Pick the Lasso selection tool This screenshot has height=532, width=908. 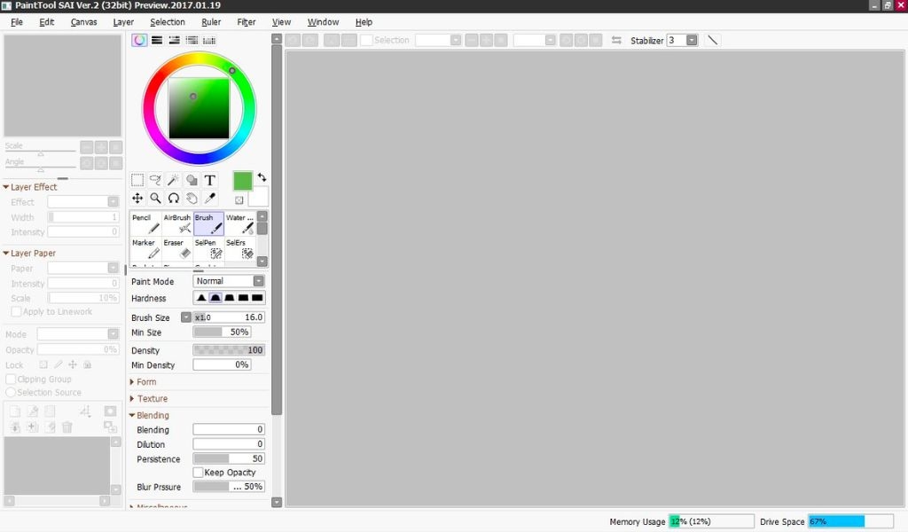click(156, 179)
